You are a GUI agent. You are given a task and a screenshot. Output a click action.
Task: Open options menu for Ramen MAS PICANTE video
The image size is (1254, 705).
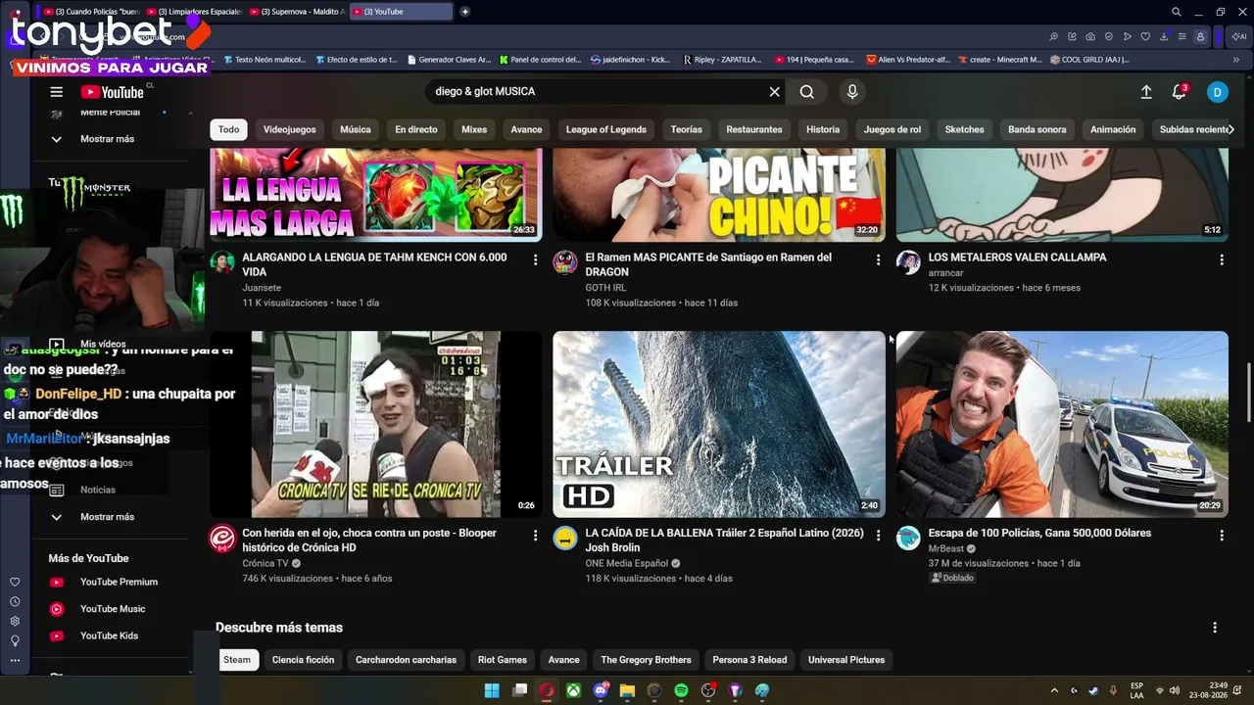click(x=878, y=259)
